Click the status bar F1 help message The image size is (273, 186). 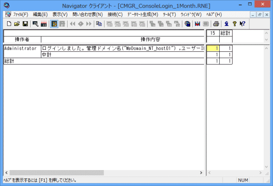pos(40,180)
